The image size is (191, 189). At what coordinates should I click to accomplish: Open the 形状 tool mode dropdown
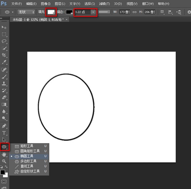(26, 12)
